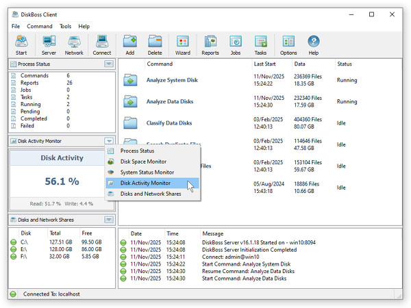Click the Classify Data Disks command link
Image resolution: width=411 pixels, height=308 pixels.
click(169, 123)
